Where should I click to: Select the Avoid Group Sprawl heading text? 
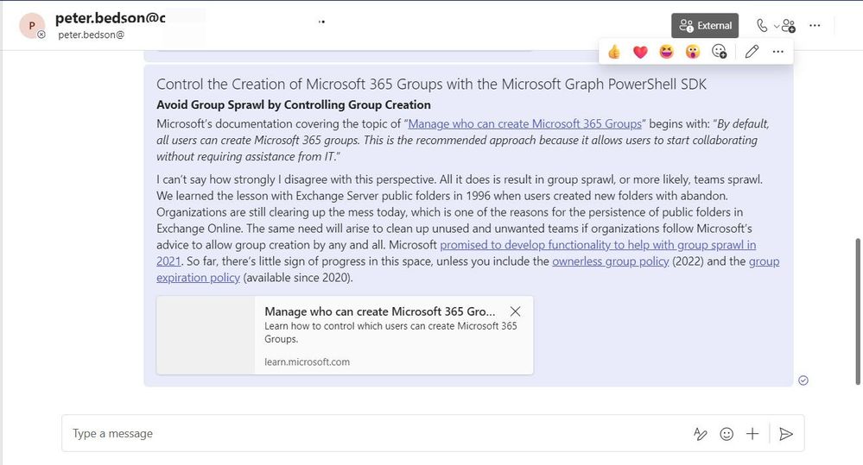[294, 104]
